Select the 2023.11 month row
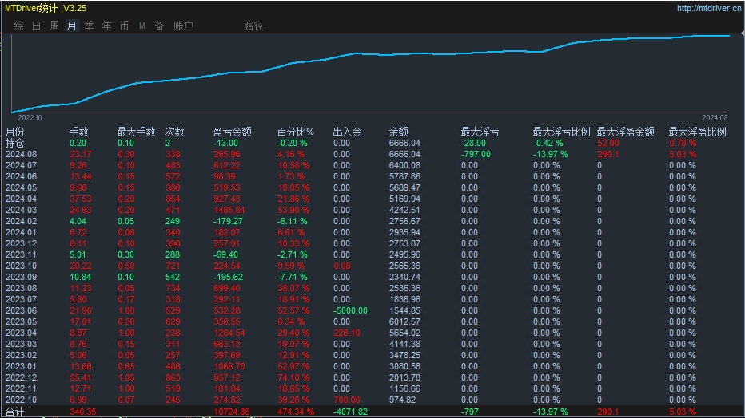This screenshot has height=418, width=745. (21, 254)
